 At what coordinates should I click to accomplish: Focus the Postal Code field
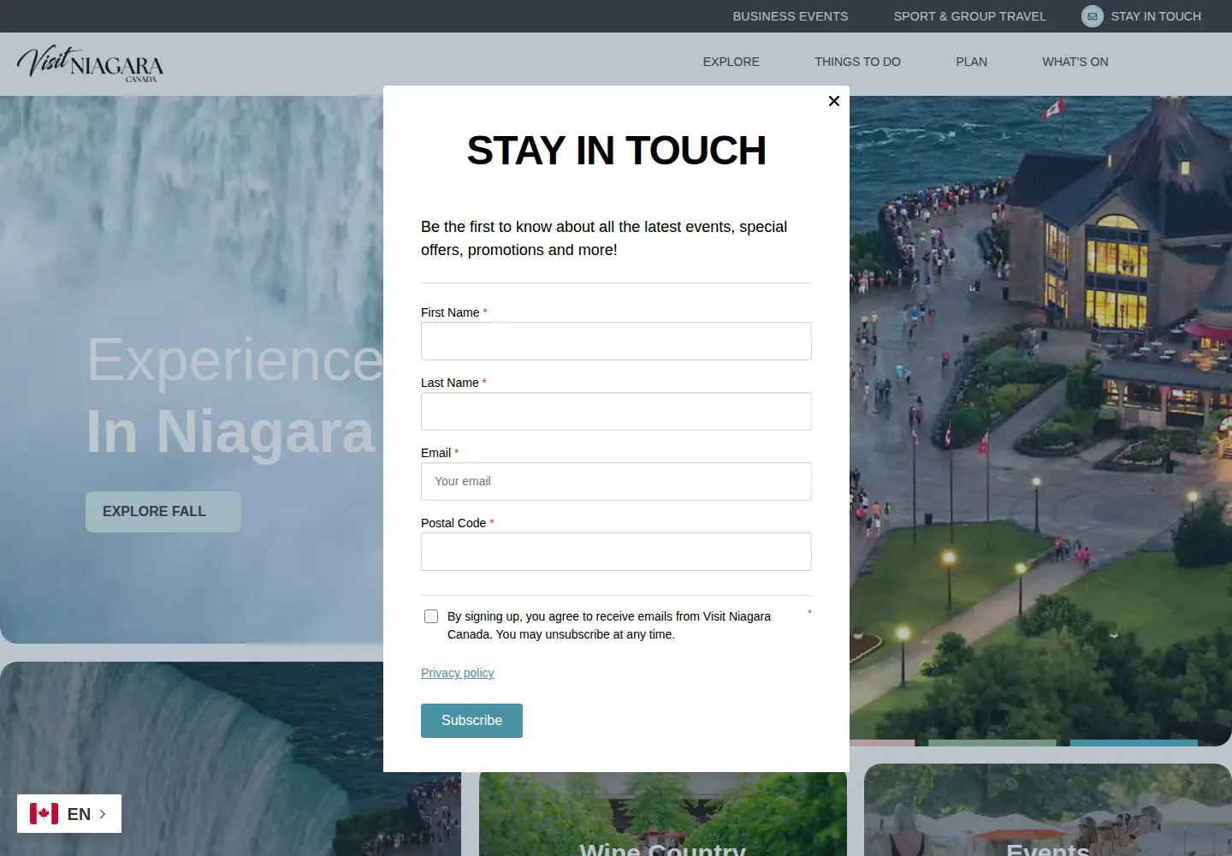[616, 551]
